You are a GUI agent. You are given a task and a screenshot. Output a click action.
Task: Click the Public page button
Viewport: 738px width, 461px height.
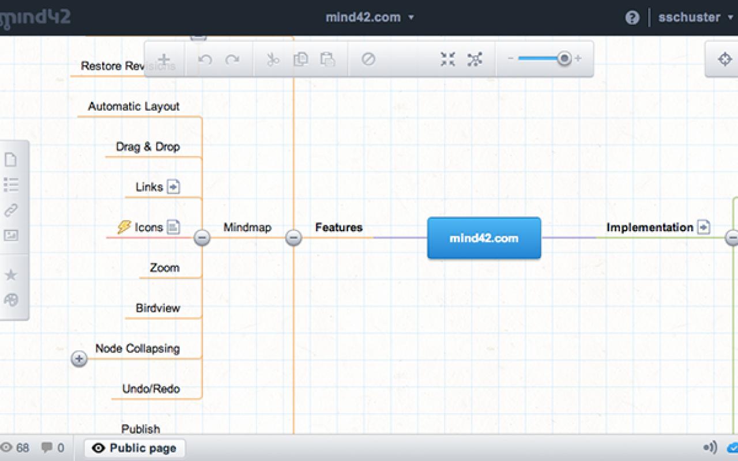[134, 448]
